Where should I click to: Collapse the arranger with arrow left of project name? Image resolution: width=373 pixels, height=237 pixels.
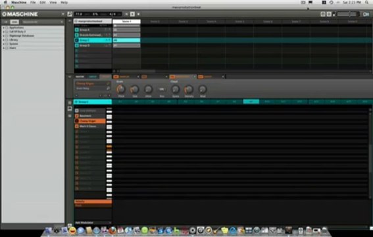pos(70,21)
